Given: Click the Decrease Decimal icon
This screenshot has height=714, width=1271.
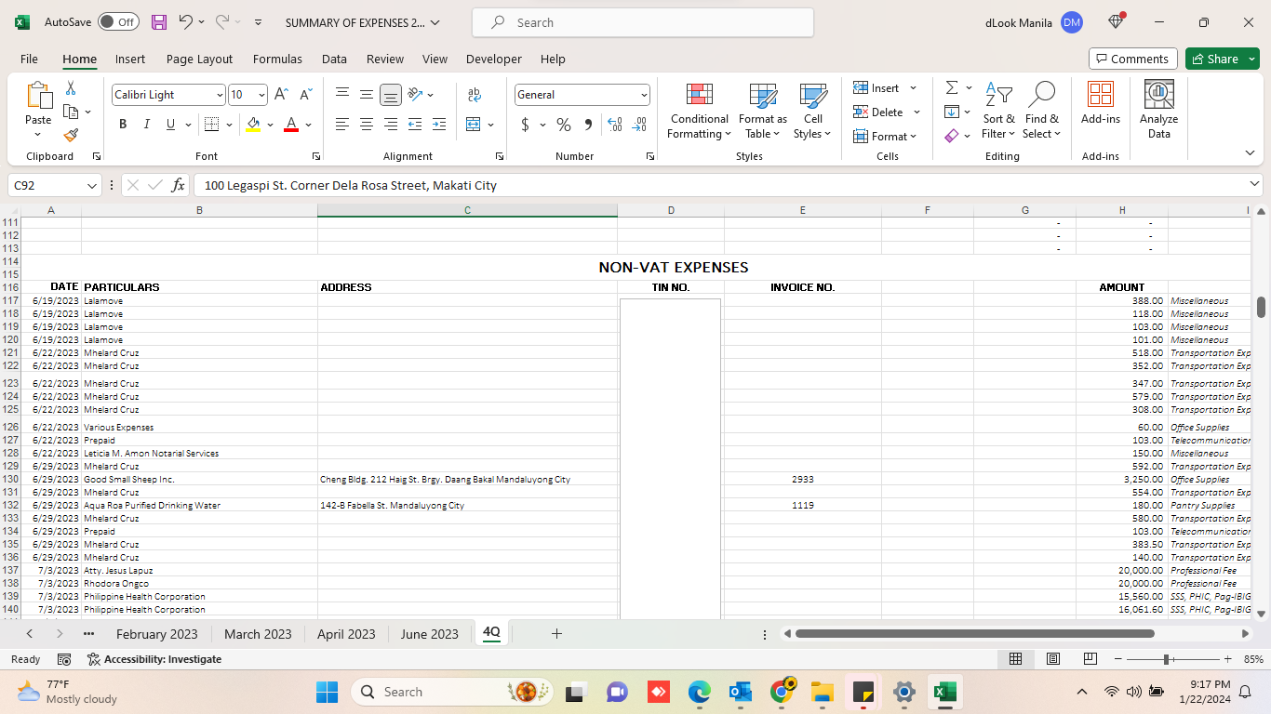Looking at the screenshot, I should click(x=639, y=125).
